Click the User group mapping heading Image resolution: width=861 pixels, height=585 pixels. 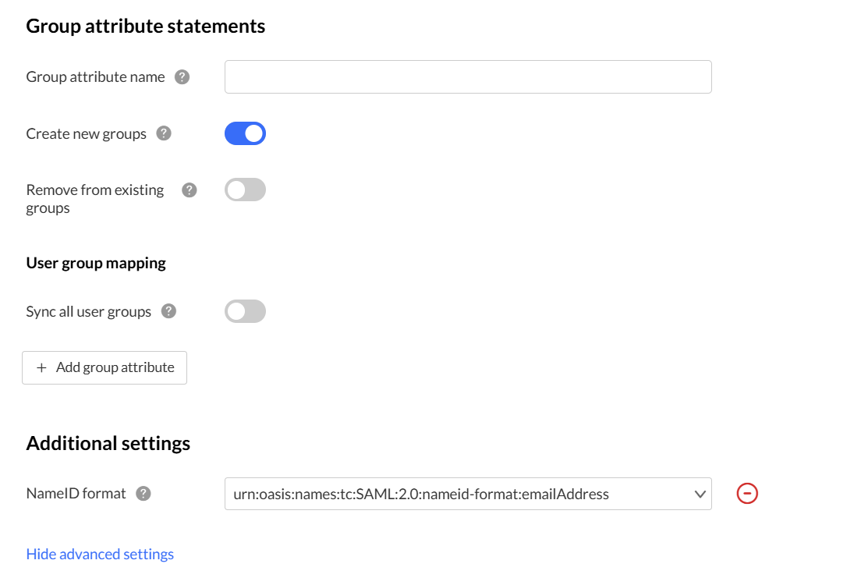tap(96, 263)
